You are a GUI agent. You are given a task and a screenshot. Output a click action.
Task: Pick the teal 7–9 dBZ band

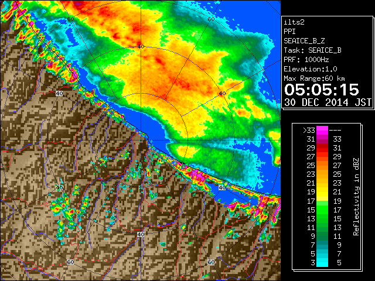[x=322, y=245]
